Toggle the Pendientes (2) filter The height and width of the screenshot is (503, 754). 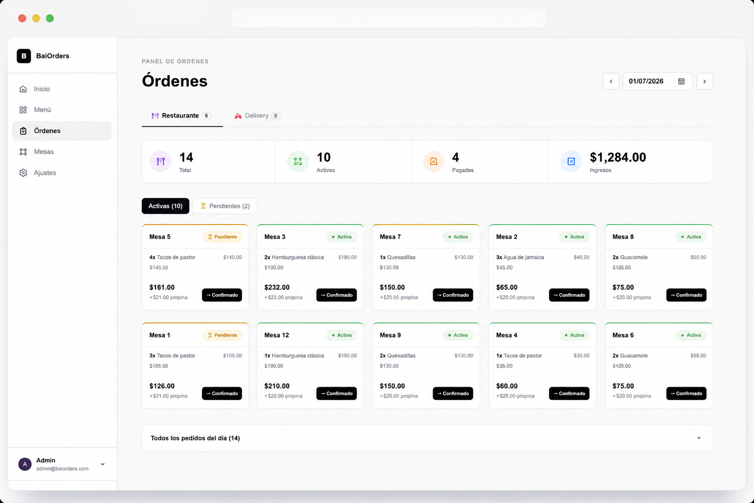click(224, 206)
